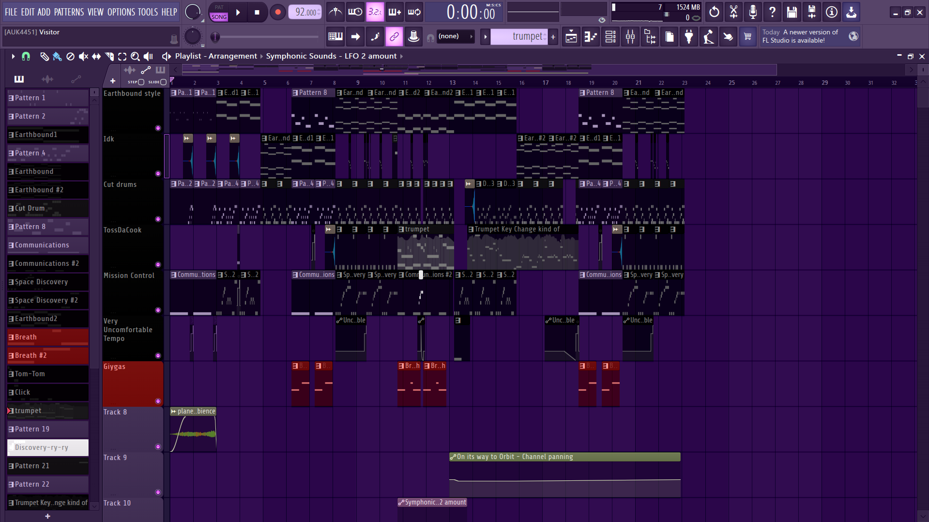
Task: Mute the Giygas track
Action: coord(158,401)
